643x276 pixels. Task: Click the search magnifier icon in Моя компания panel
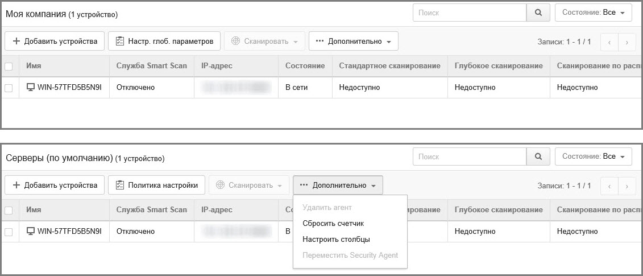[x=538, y=13]
